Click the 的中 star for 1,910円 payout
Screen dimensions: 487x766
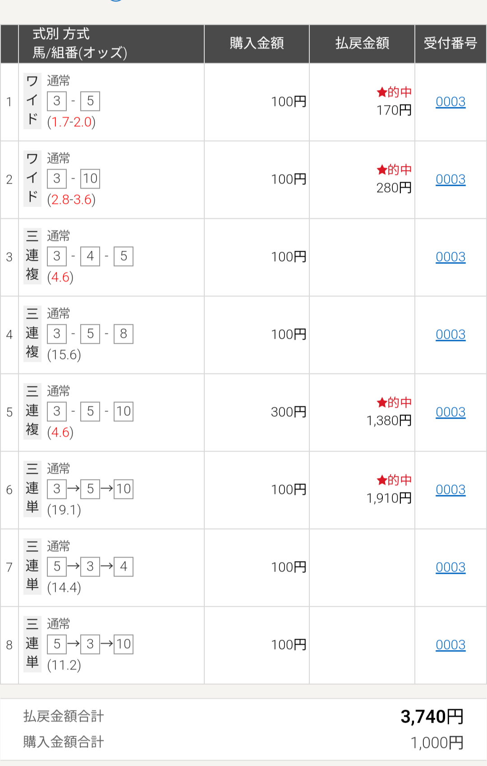click(x=382, y=480)
